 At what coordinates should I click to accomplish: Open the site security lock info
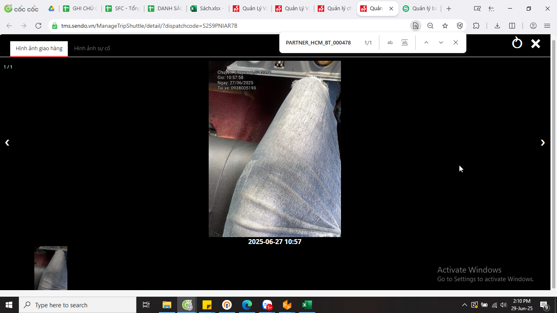(x=54, y=26)
